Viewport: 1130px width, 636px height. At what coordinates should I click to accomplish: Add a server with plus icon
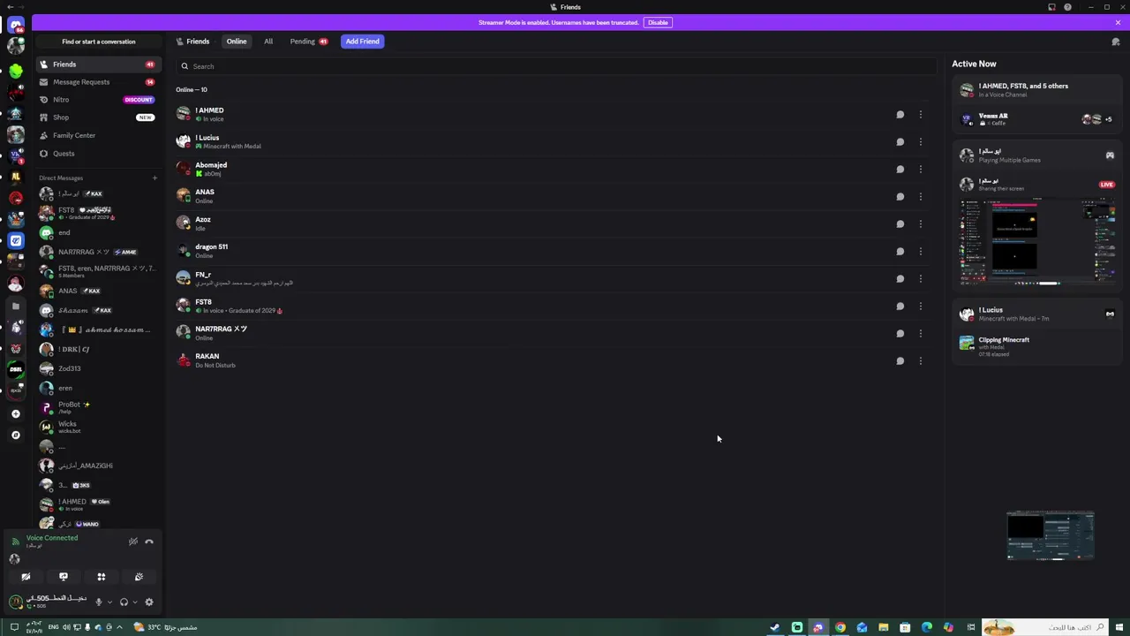pos(15,413)
